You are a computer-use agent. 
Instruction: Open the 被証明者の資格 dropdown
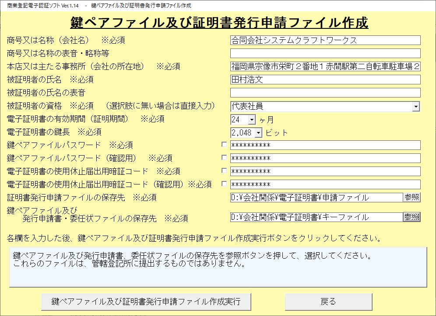[x=416, y=106]
